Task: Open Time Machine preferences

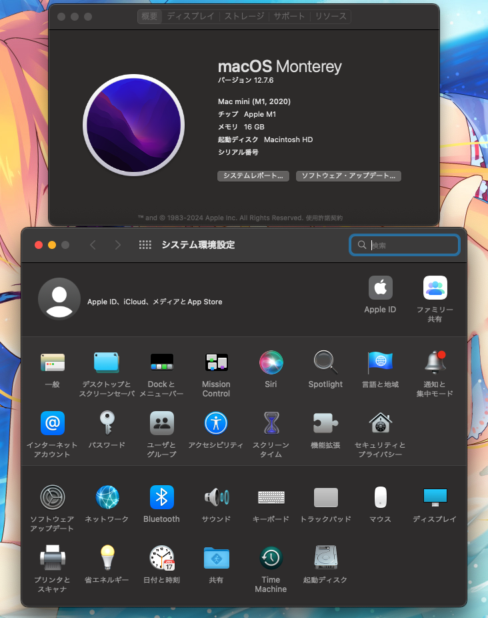Action: 271,558
